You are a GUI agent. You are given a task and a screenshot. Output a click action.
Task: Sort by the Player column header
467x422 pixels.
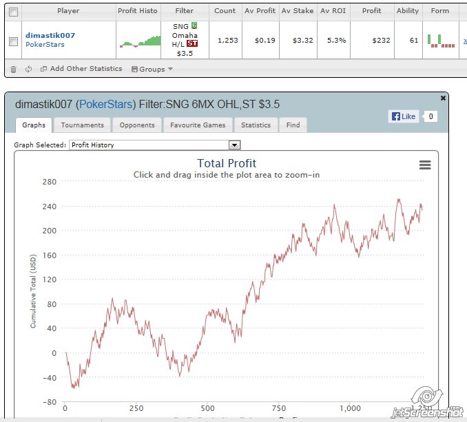tap(68, 11)
